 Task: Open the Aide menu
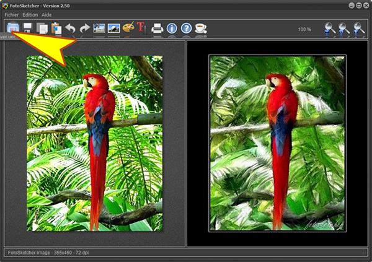(47, 14)
